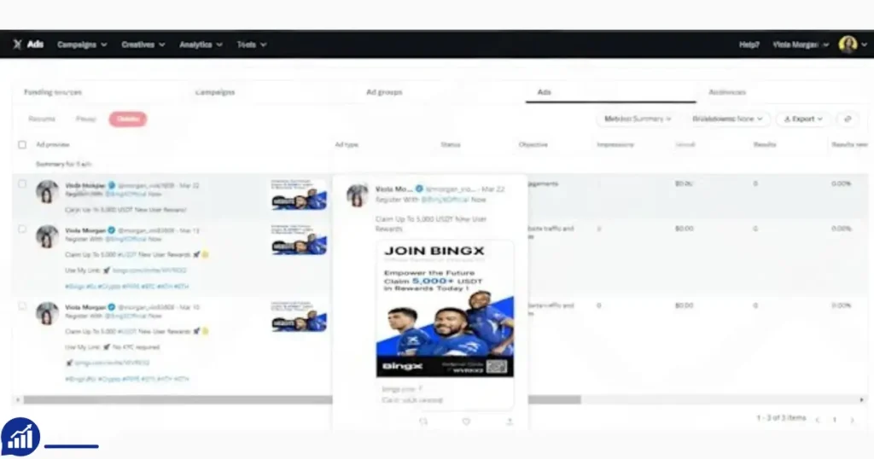
Task: Check the Mar 13 ad row checkbox
Action: pos(21,229)
